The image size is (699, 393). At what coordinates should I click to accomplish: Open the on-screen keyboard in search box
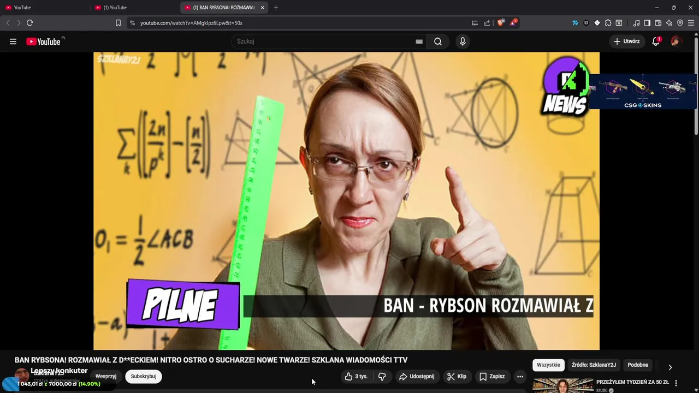coord(419,41)
